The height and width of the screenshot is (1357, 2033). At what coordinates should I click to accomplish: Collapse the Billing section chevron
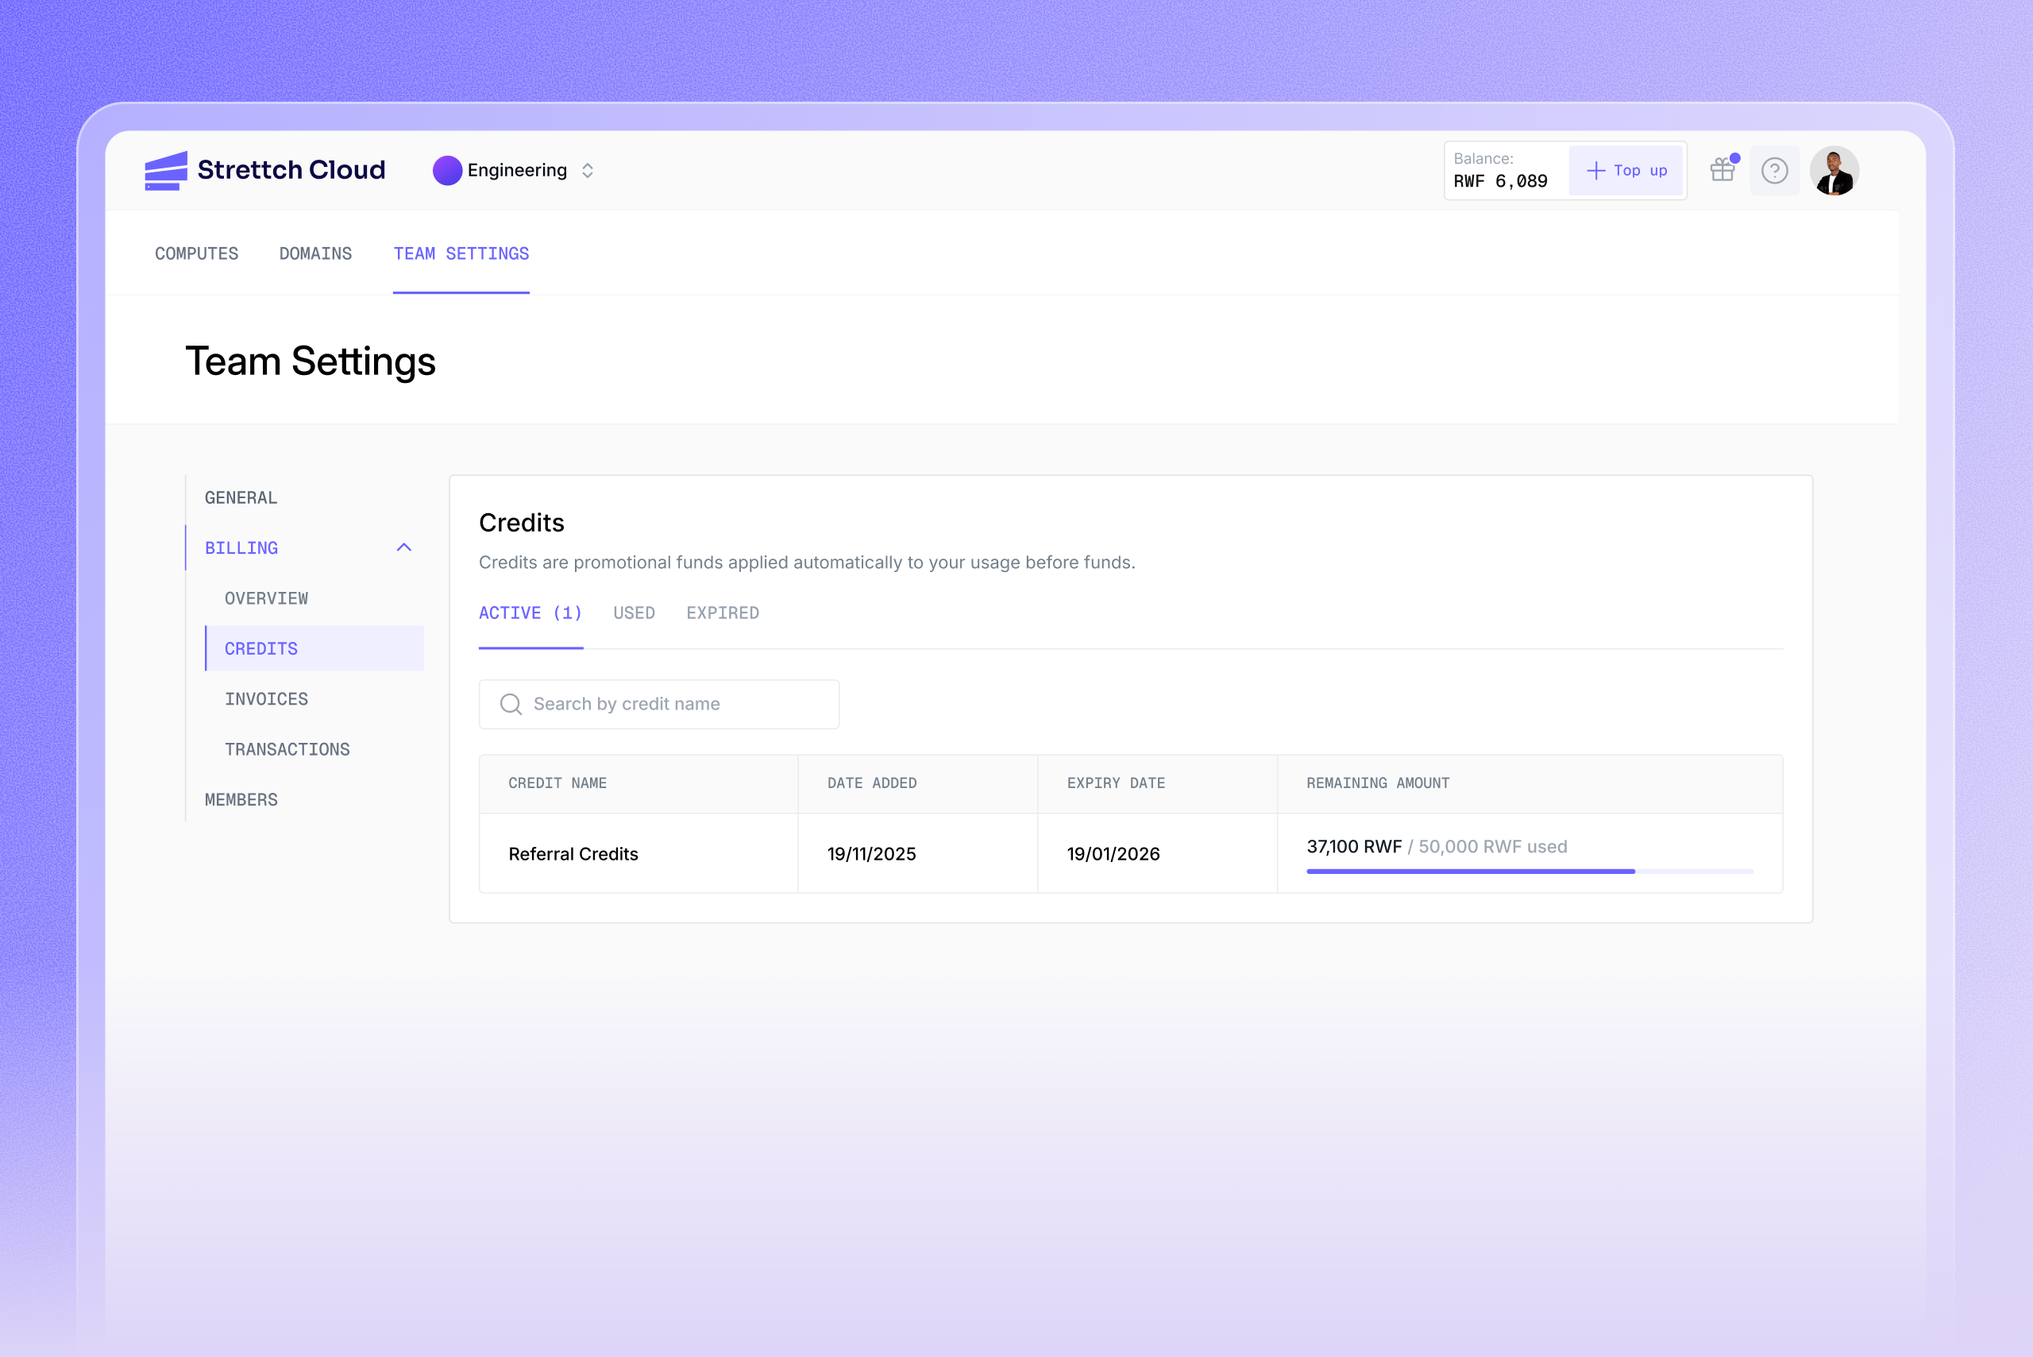coord(404,548)
